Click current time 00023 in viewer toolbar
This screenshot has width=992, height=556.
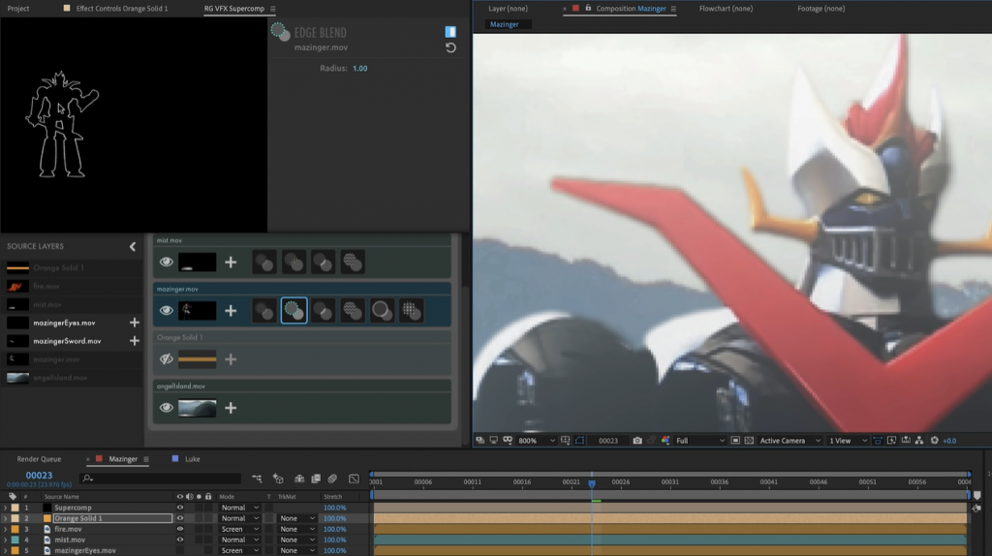pyautogui.click(x=608, y=441)
